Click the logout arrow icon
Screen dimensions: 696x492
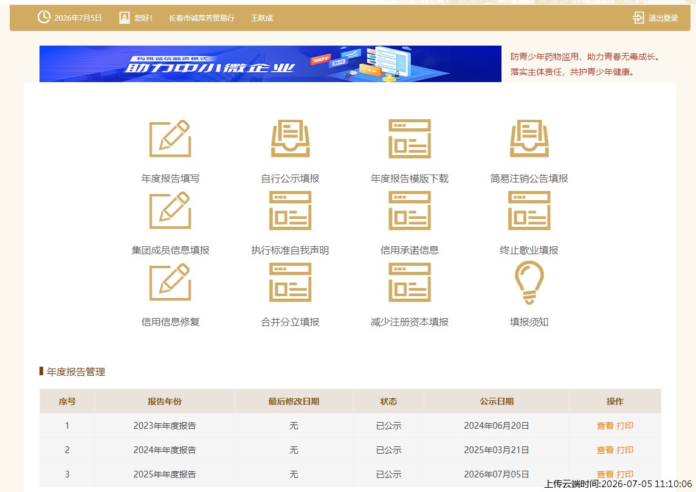pos(638,18)
